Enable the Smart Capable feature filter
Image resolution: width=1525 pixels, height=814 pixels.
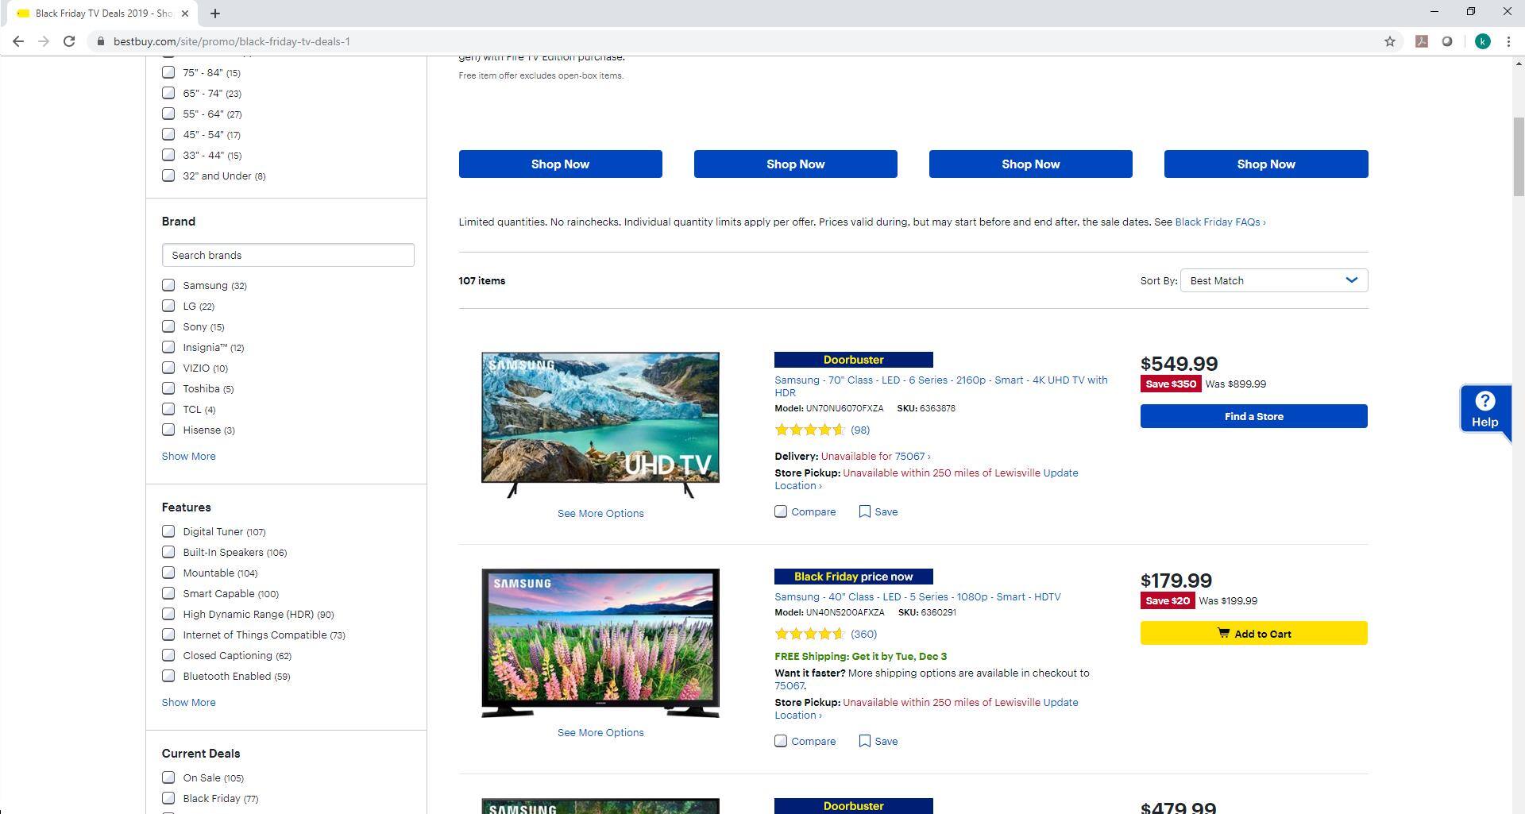tap(168, 593)
